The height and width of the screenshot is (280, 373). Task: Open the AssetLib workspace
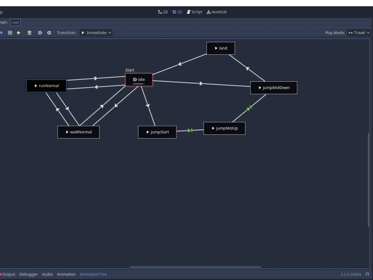216,12
